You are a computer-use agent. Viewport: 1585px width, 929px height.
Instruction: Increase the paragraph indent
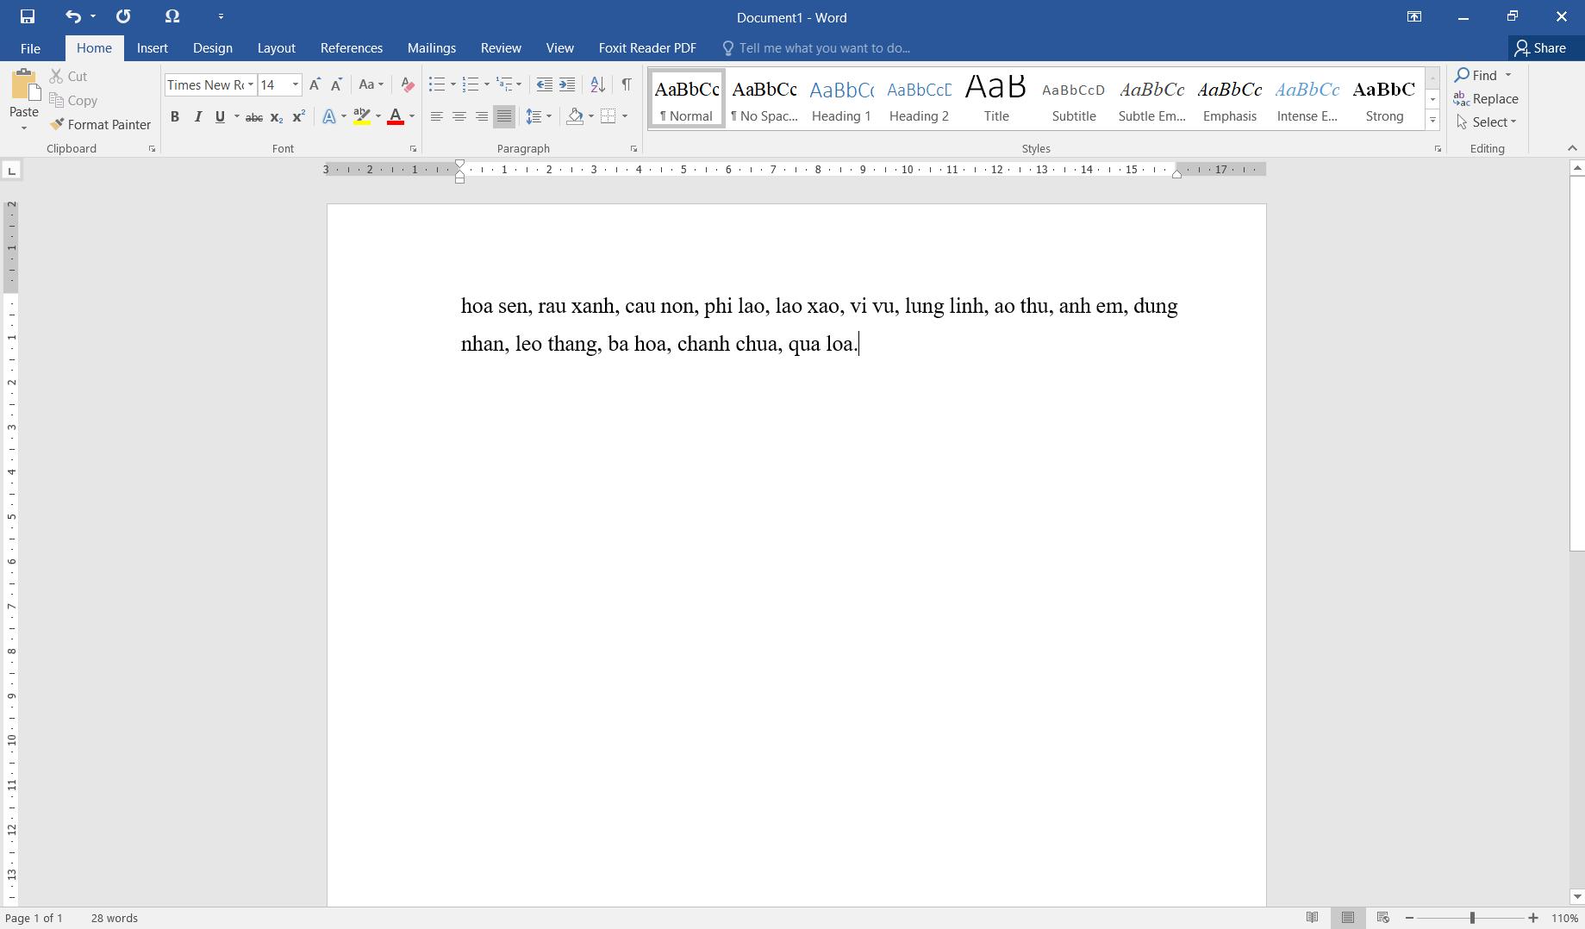(x=566, y=84)
